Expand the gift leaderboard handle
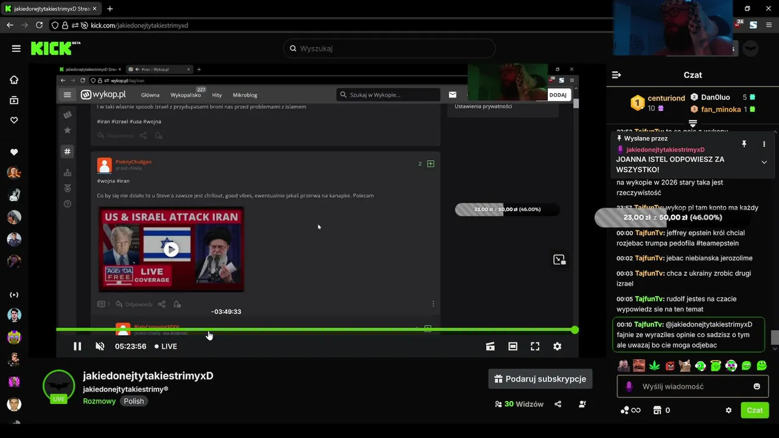The width and height of the screenshot is (779, 438). click(693, 123)
